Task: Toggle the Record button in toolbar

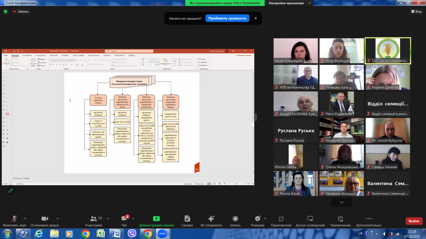Action: pos(235,219)
